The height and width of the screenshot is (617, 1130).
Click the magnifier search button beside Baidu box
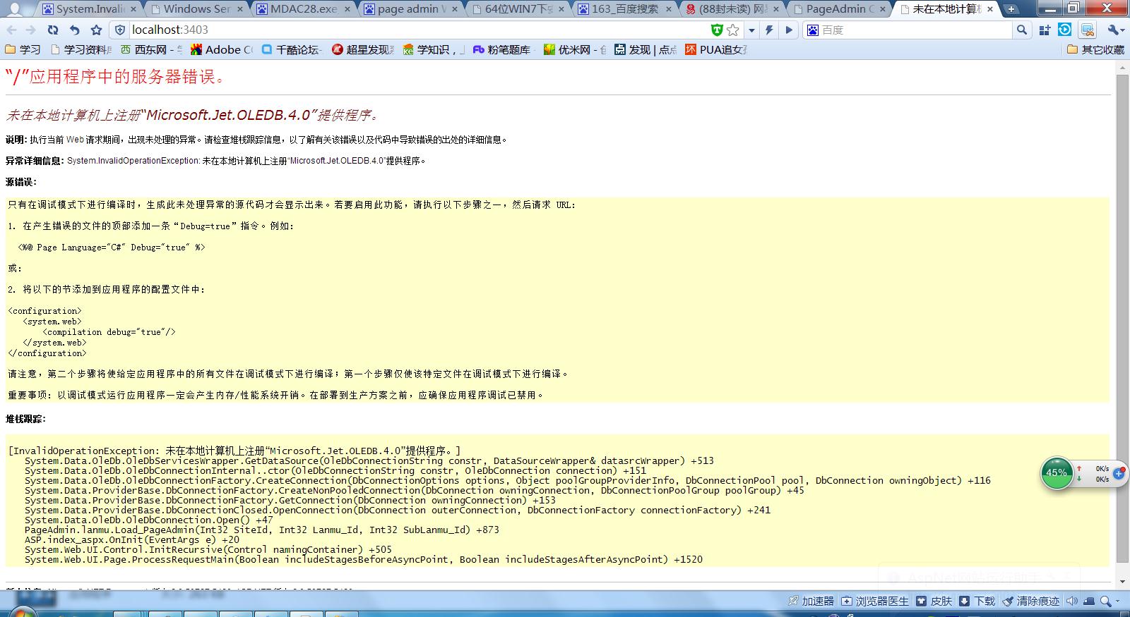(x=1021, y=30)
